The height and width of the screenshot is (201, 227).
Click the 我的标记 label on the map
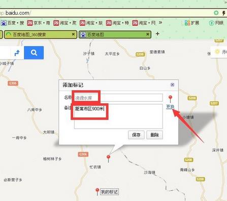point(109,192)
